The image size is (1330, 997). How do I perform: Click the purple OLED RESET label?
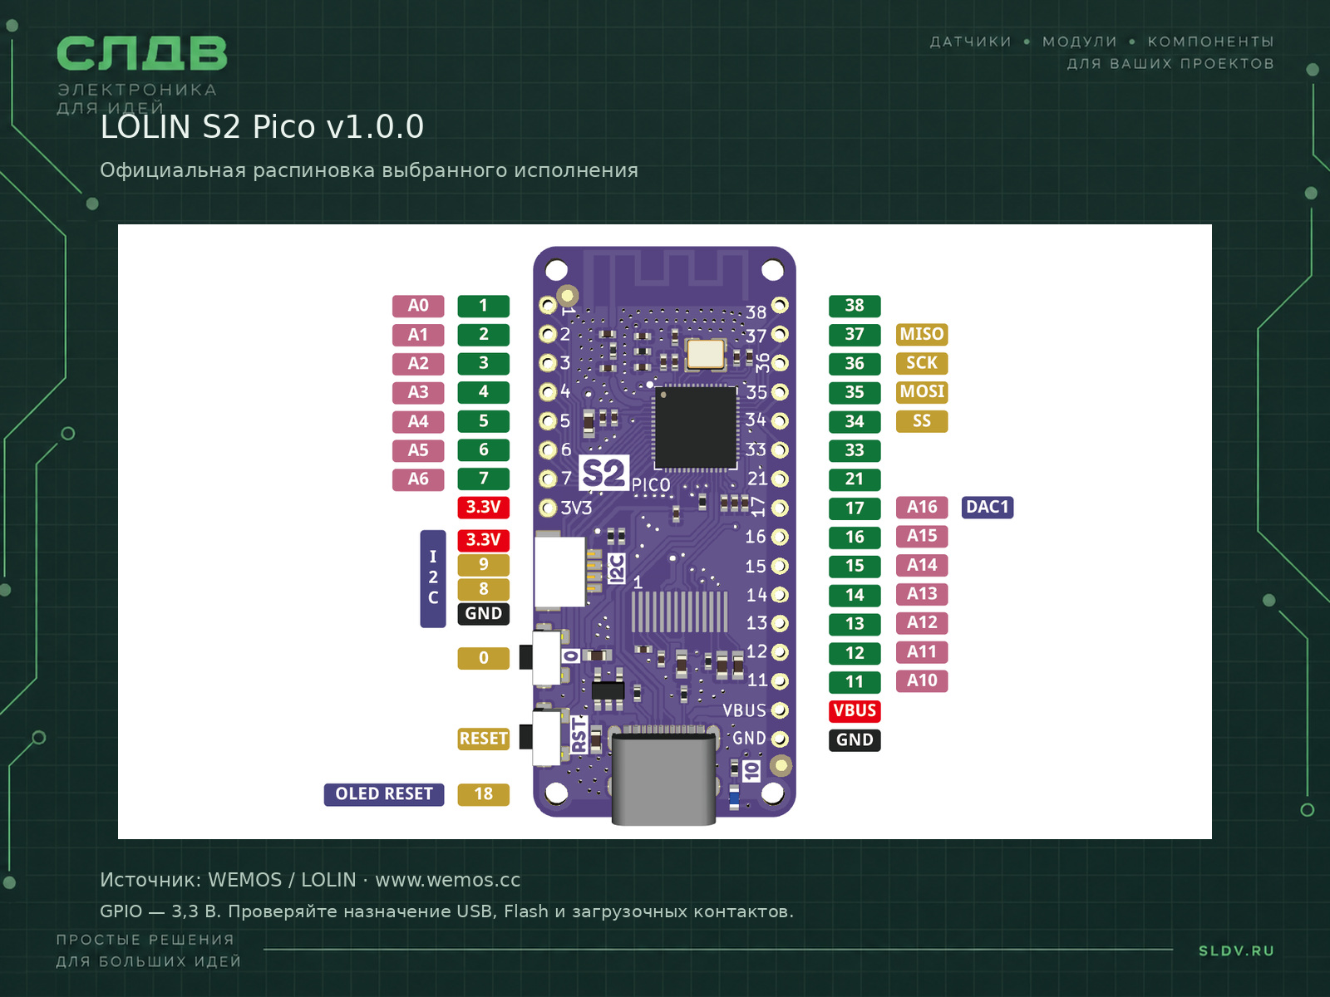tap(384, 794)
